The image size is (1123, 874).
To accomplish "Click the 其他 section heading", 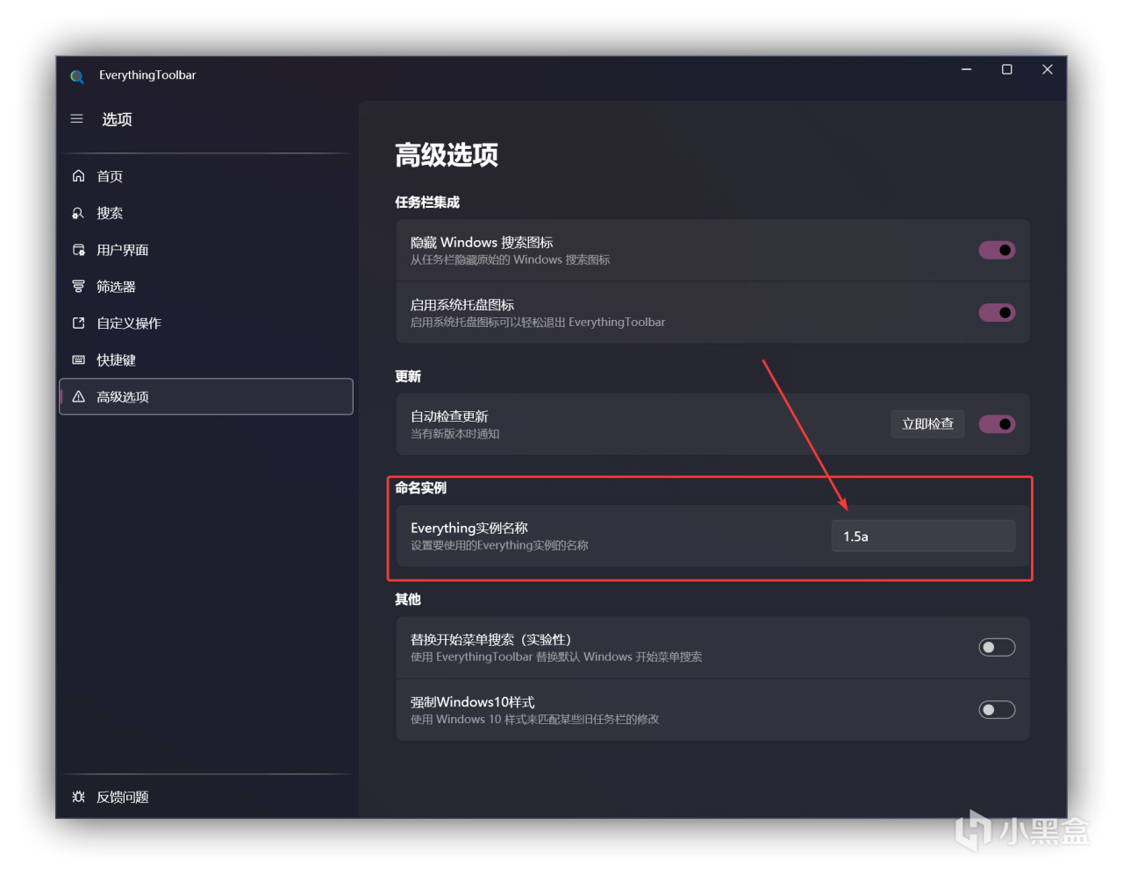I will [408, 600].
